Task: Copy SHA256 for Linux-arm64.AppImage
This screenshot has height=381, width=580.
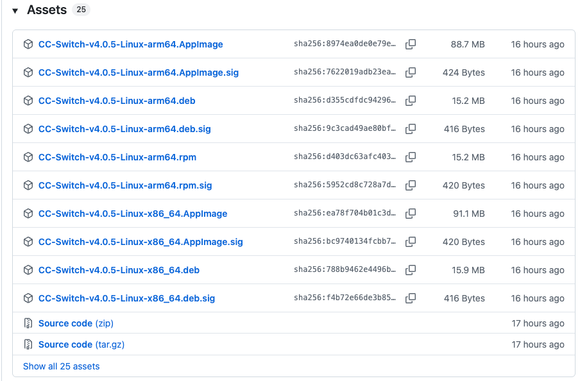Action: (411, 44)
